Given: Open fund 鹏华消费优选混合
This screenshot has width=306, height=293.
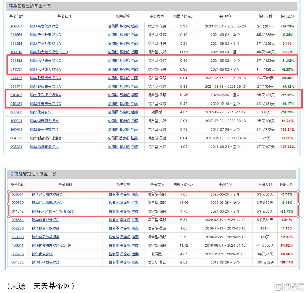Looking at the screenshot, I should (x=44, y=26).
